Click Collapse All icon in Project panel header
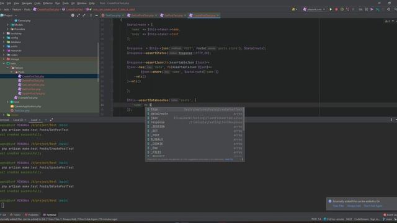 84,15
